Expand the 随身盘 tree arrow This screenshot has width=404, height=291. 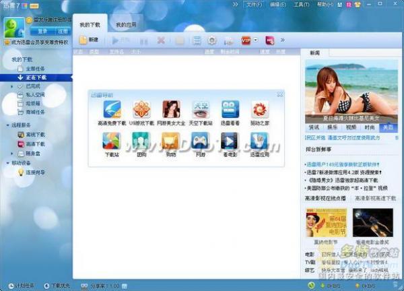(12, 154)
